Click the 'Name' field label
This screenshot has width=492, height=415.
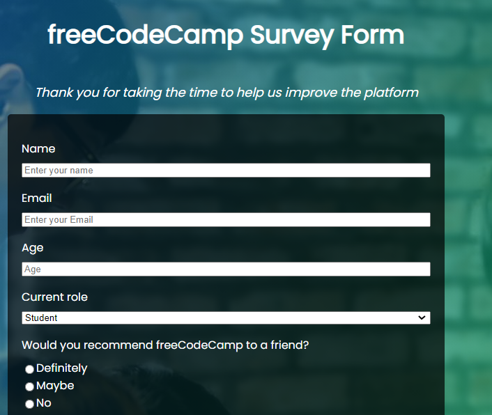(x=38, y=149)
